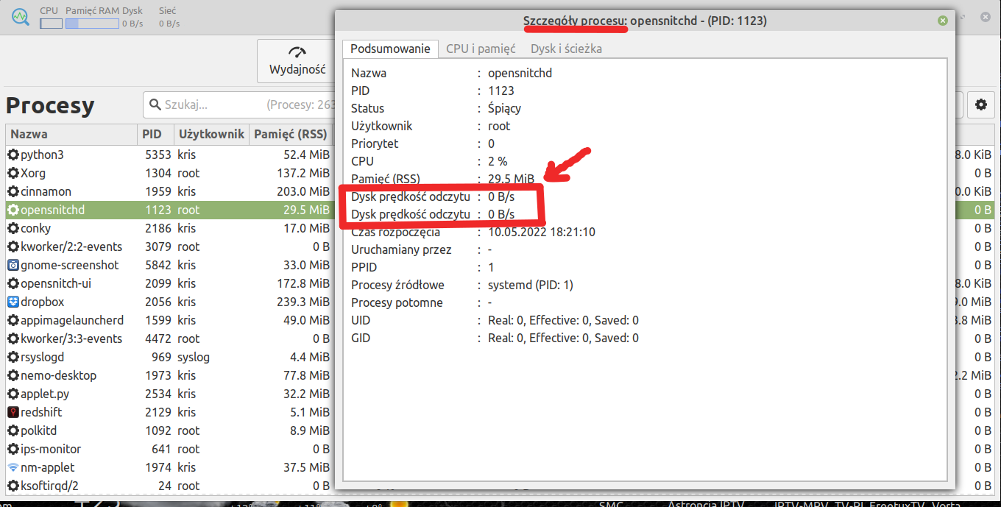
Task: Open the settings gear button
Action: [980, 105]
